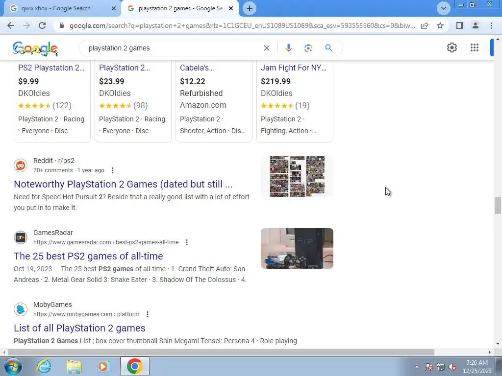Expand the tab search dropdown
The width and height of the screenshot is (502, 376).
pyautogui.click(x=443, y=8)
